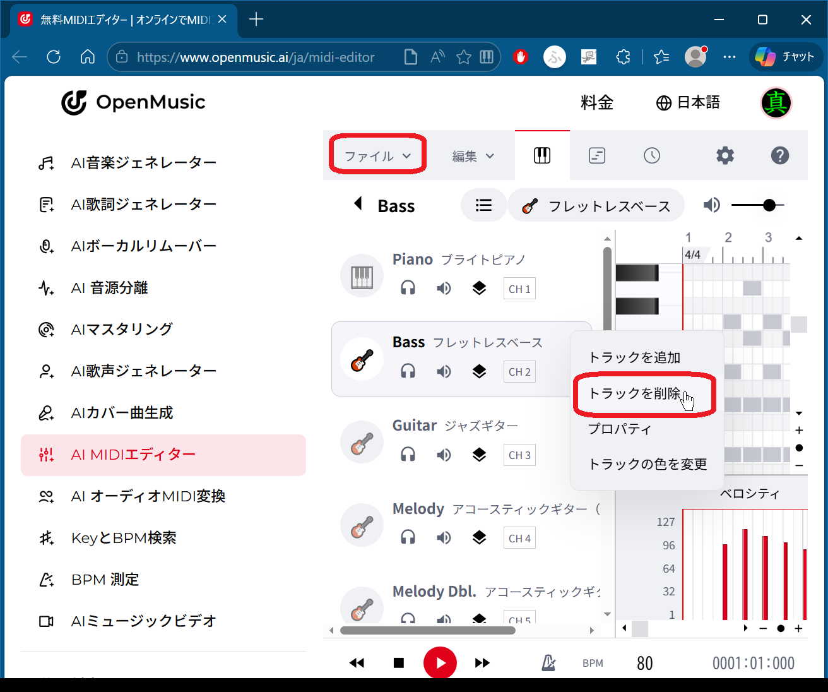Click the フレットレスベース instrument button
The image size is (828, 692).
click(596, 206)
